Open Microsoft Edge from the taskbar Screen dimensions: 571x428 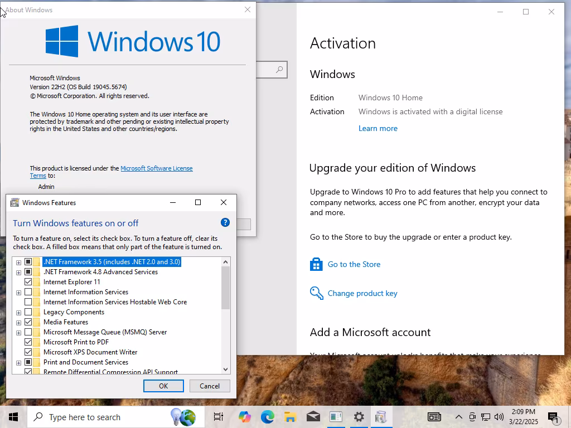click(x=267, y=417)
